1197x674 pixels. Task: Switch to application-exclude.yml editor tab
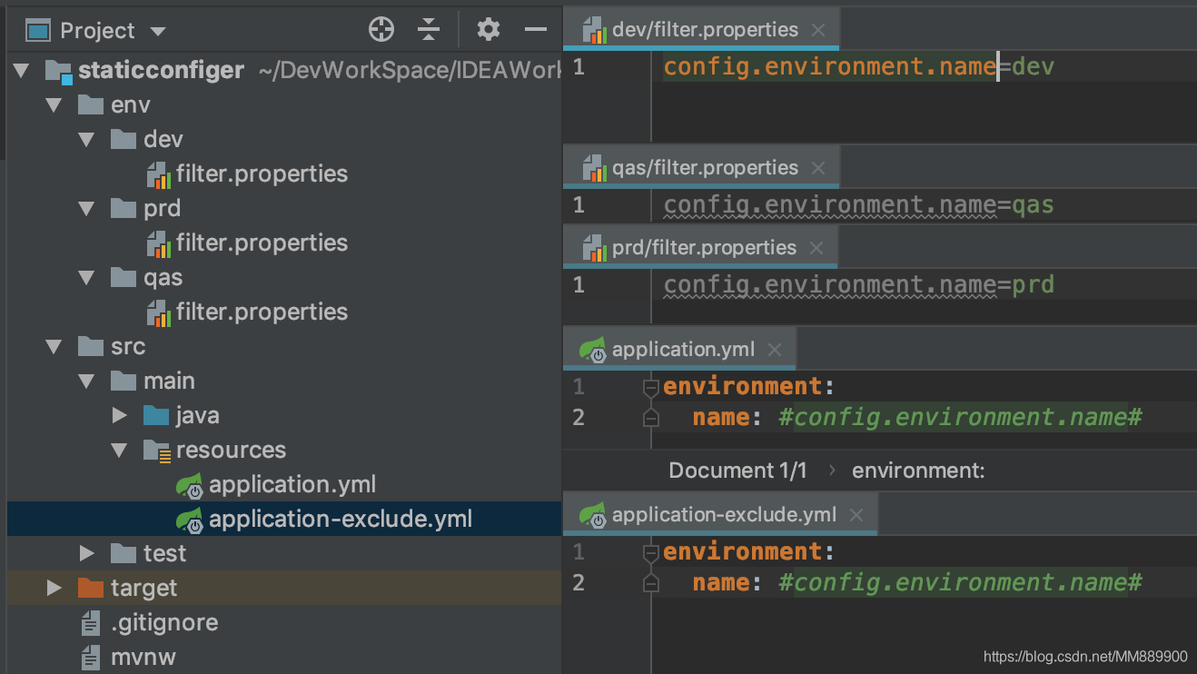click(x=721, y=515)
